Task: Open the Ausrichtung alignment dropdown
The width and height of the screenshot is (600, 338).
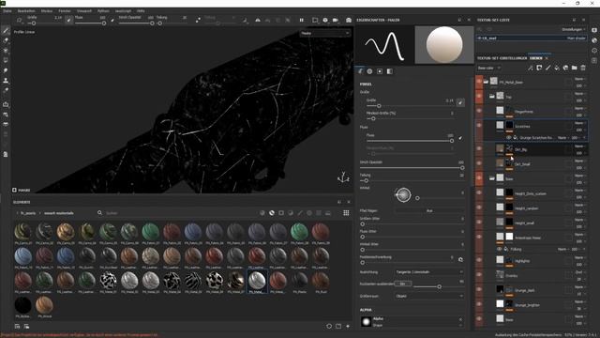Action: coord(429,272)
